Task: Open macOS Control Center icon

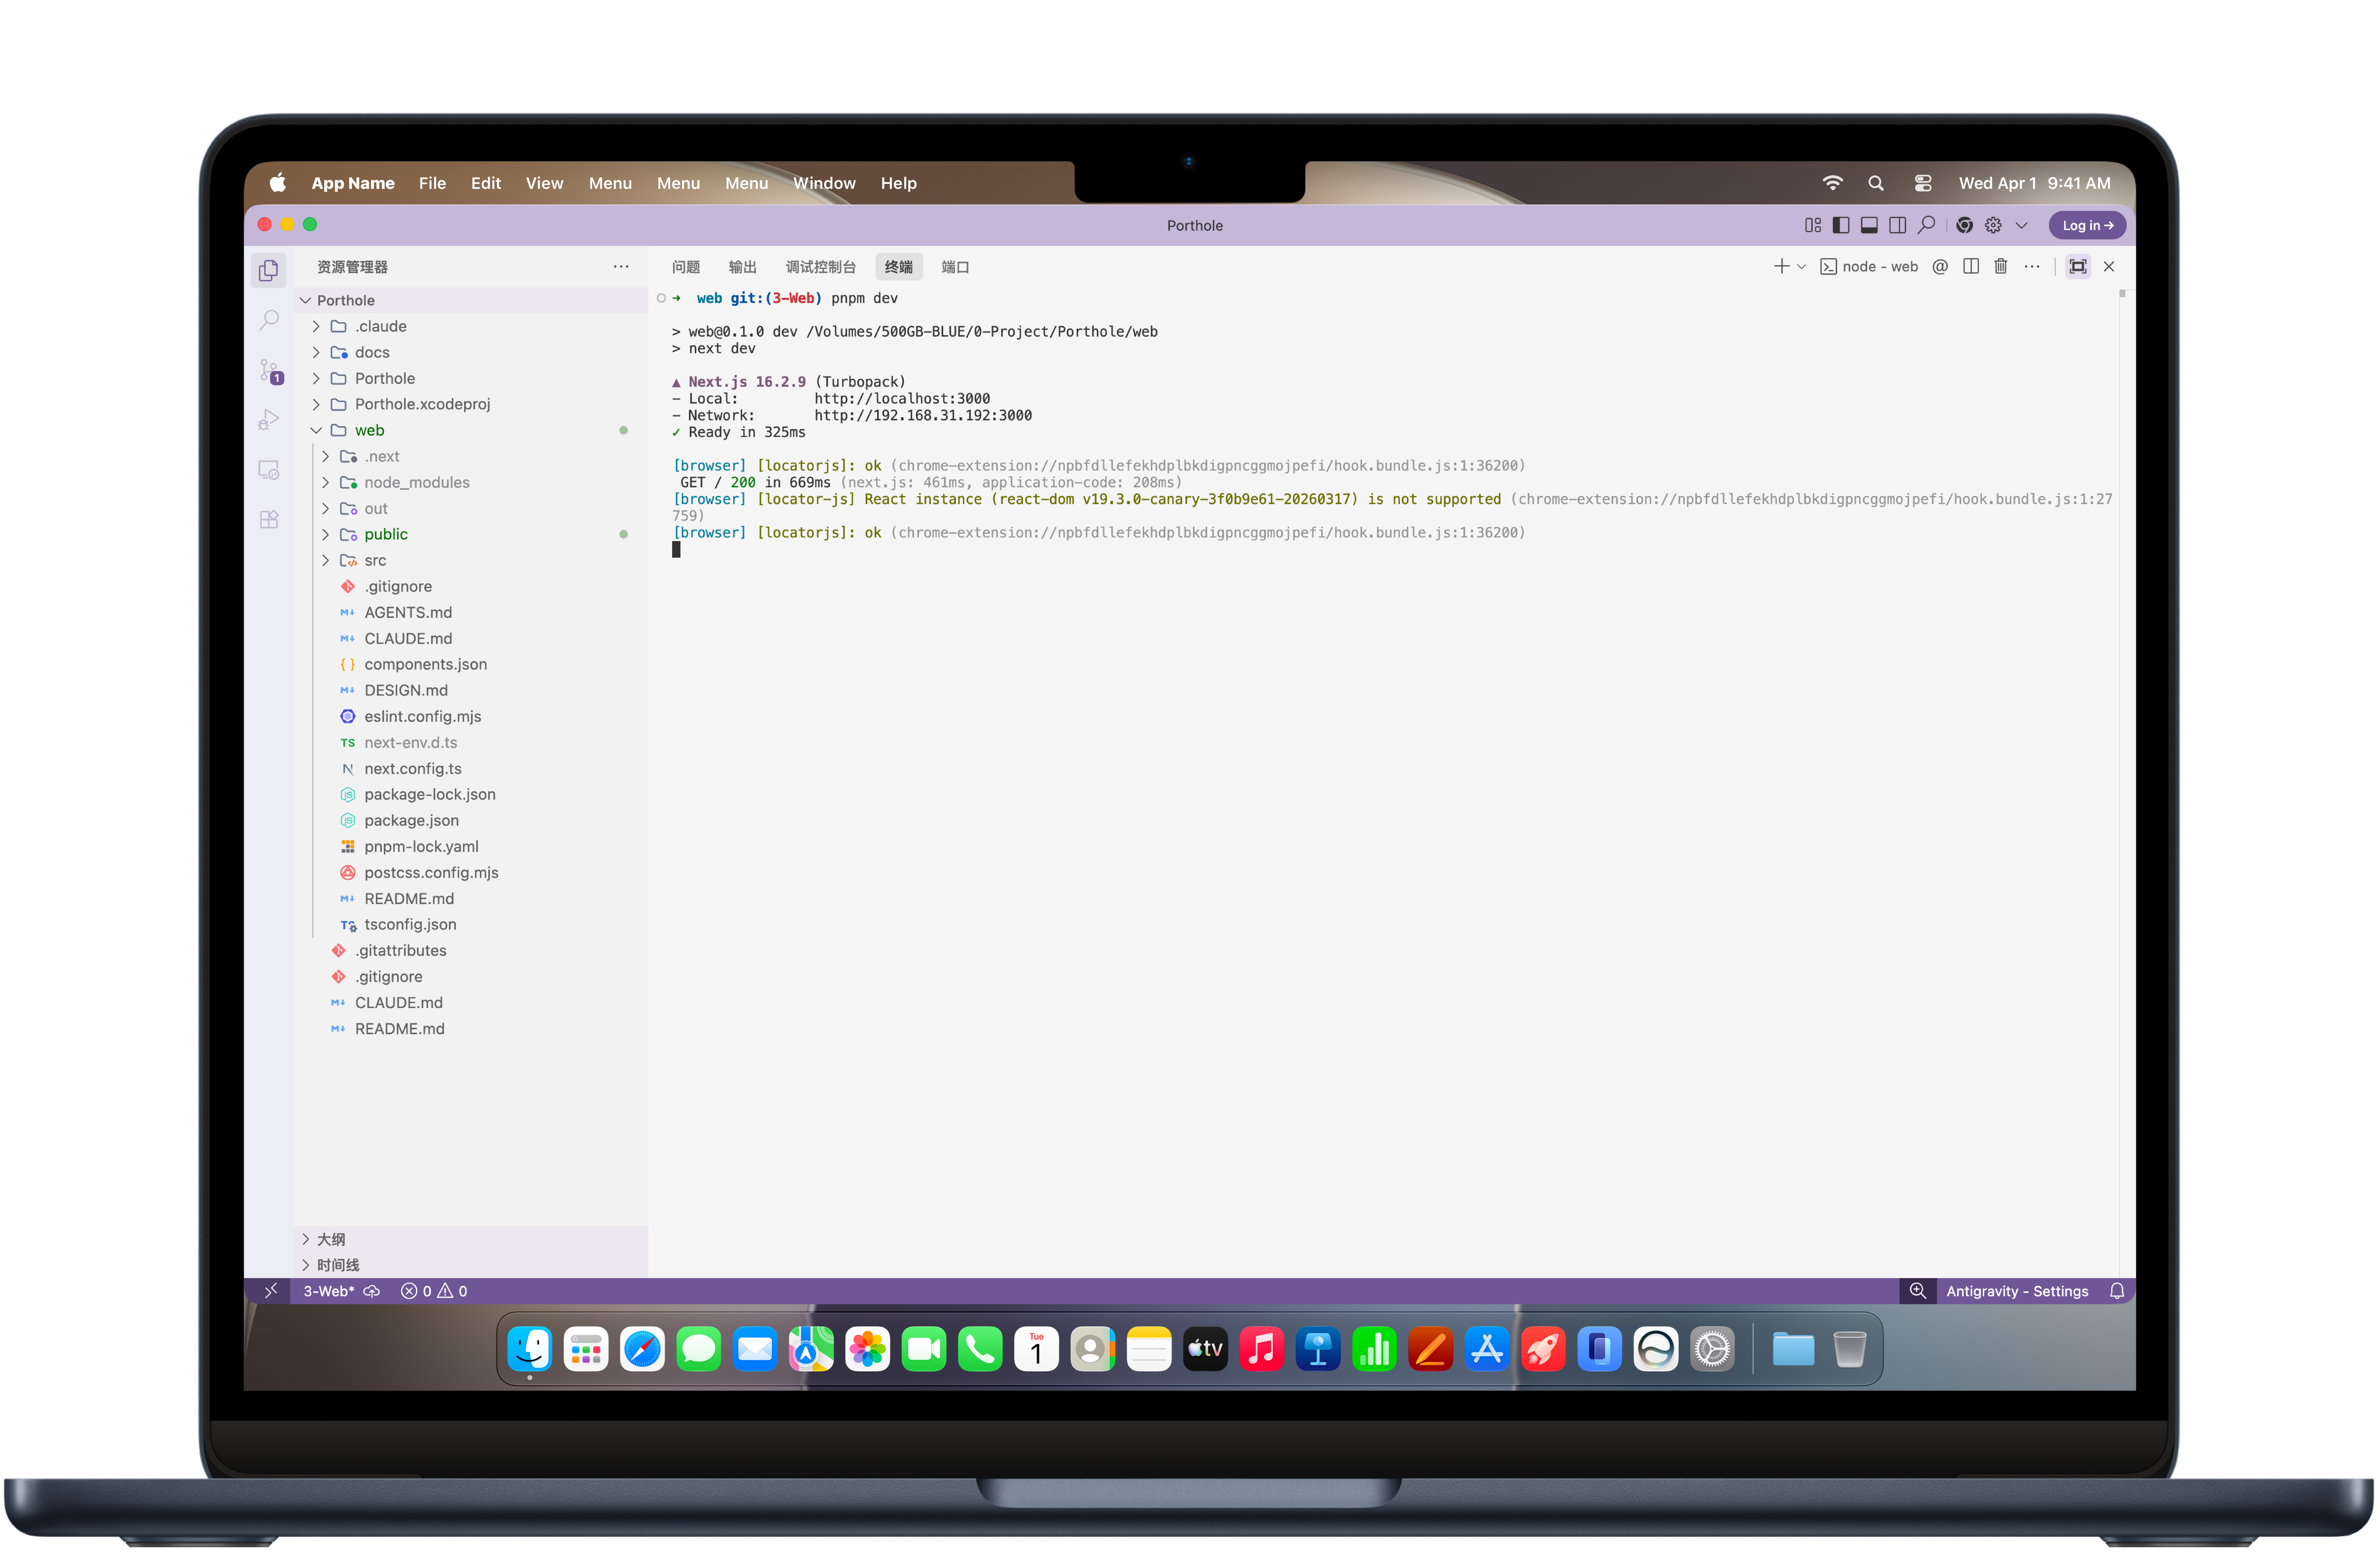Action: tap(1922, 183)
